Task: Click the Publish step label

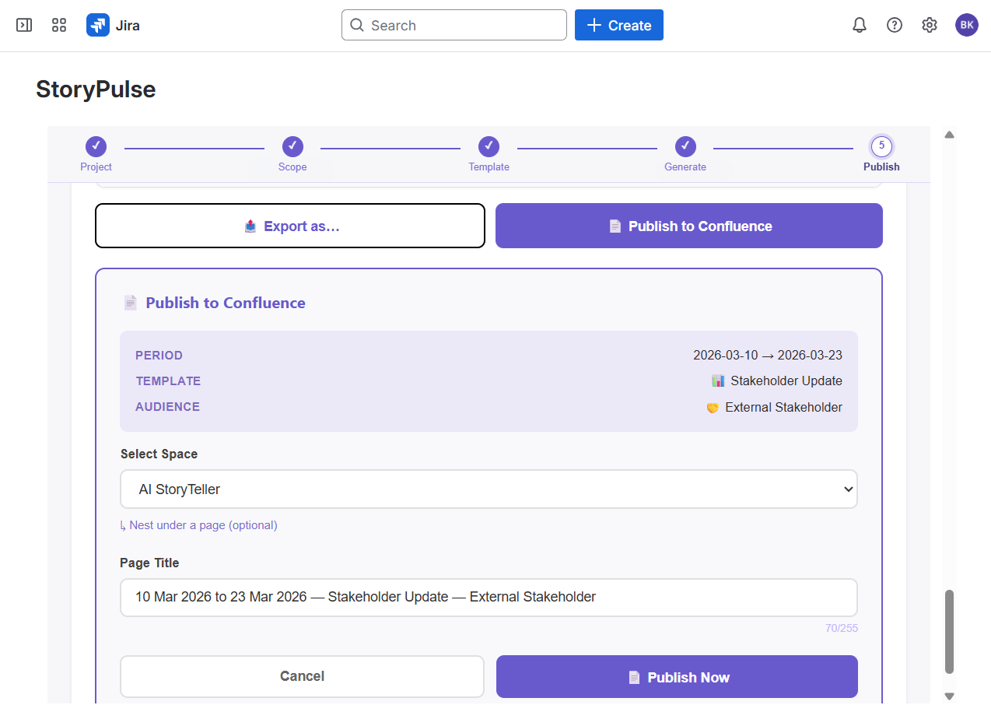Action: (881, 167)
